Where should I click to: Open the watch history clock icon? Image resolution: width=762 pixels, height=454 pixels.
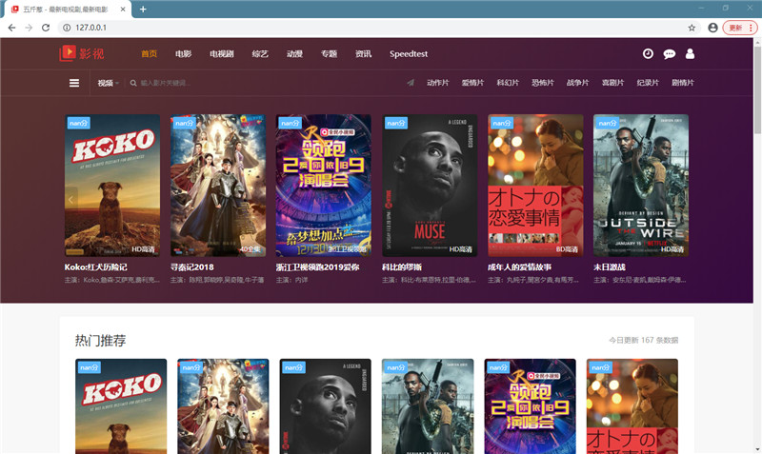pyautogui.click(x=648, y=54)
